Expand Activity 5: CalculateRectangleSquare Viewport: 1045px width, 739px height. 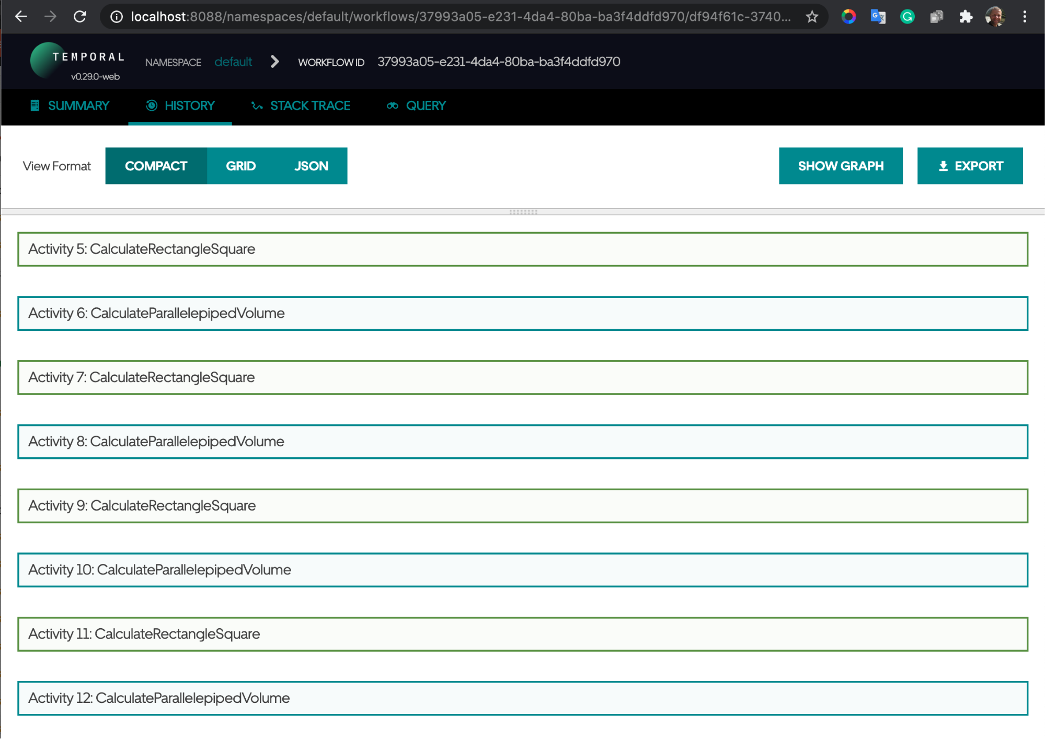(522, 249)
